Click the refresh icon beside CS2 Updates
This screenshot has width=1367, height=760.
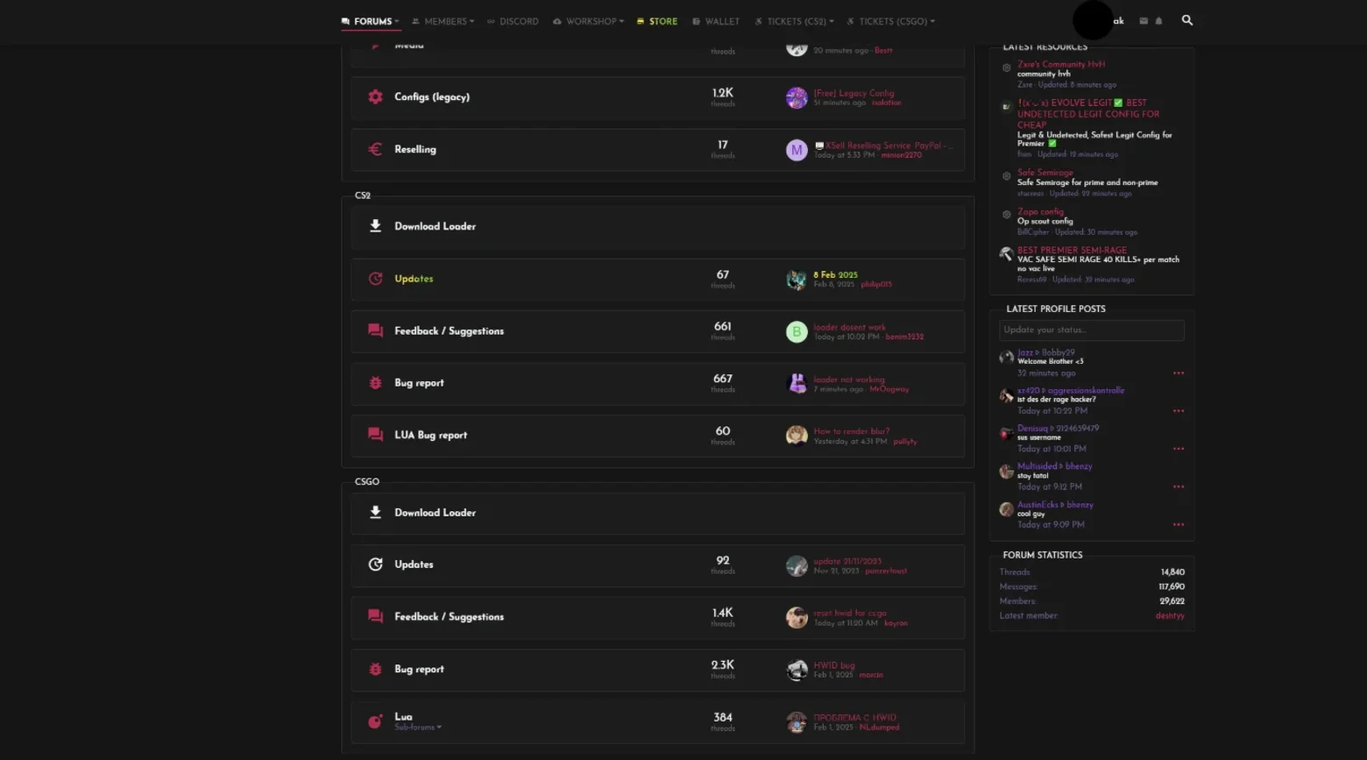375,279
